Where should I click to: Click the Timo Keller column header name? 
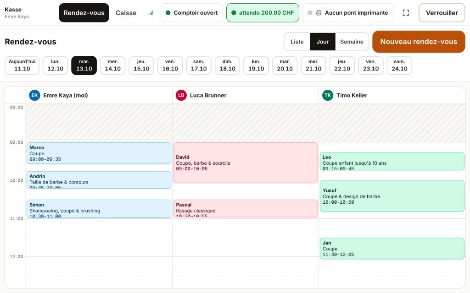click(x=352, y=95)
